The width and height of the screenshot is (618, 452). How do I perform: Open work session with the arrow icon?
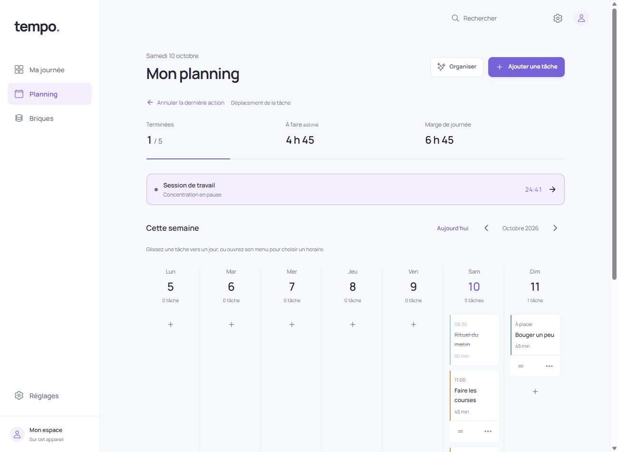click(552, 189)
